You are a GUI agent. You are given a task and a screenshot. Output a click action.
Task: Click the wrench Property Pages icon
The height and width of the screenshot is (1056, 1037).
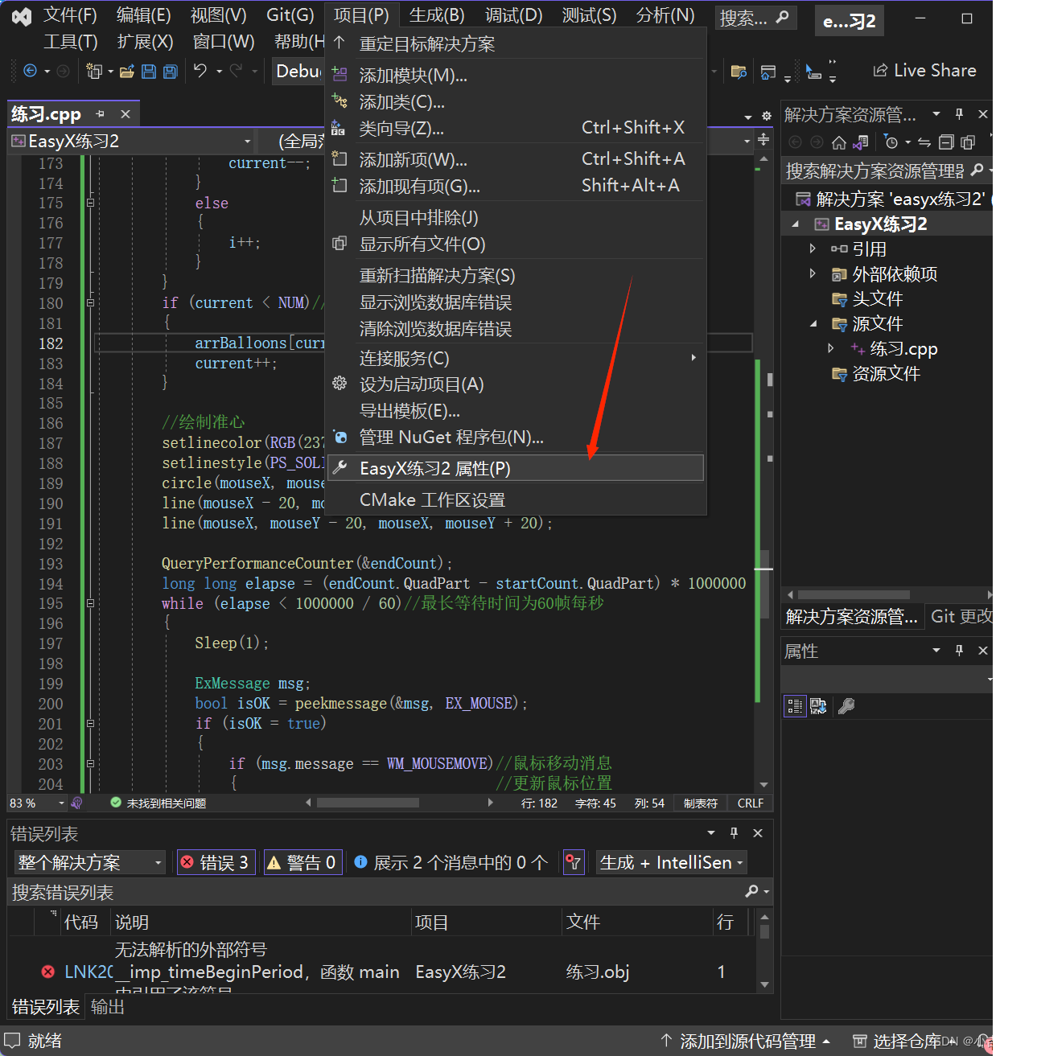tap(846, 706)
